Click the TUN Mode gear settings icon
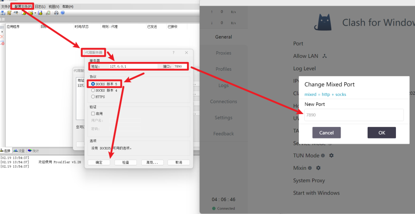The image size is (415, 214). coord(331,156)
